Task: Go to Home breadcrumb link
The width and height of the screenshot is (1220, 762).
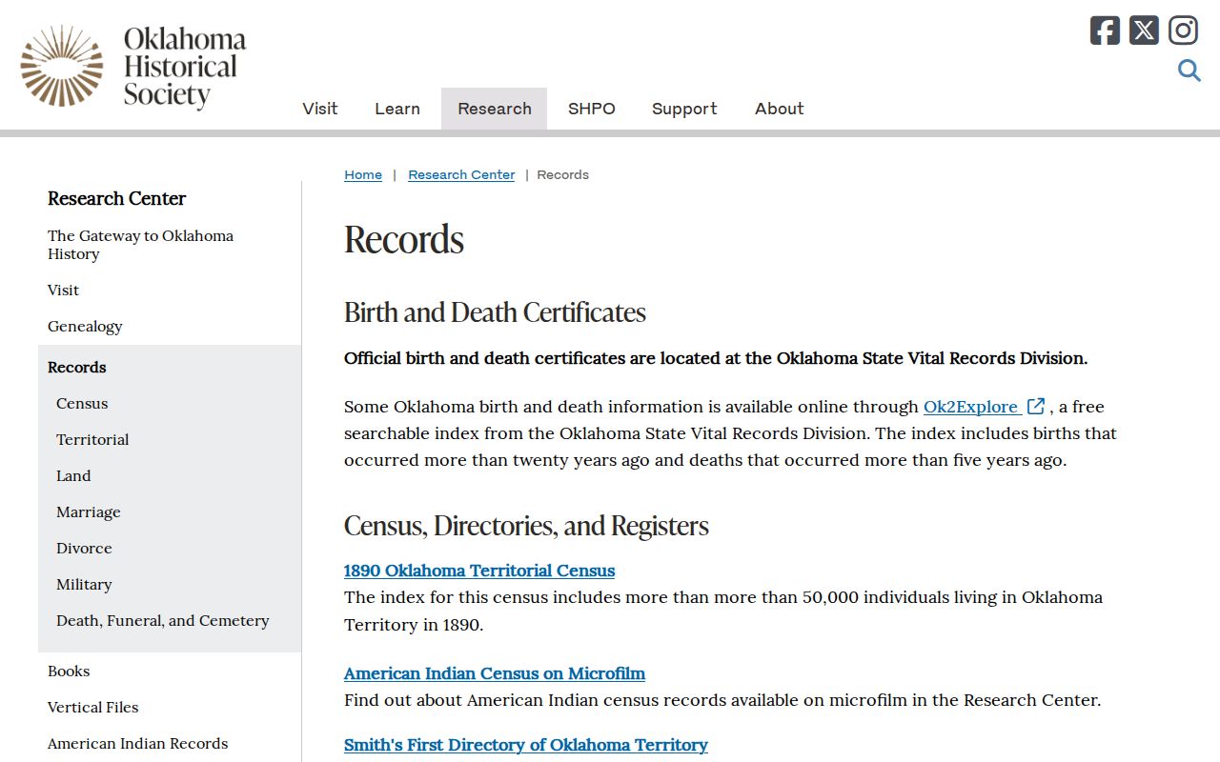Action: (x=363, y=174)
